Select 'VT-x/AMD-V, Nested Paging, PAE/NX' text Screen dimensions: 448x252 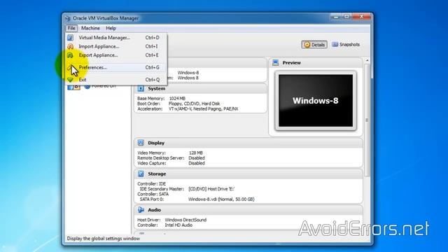pyautogui.click(x=204, y=108)
